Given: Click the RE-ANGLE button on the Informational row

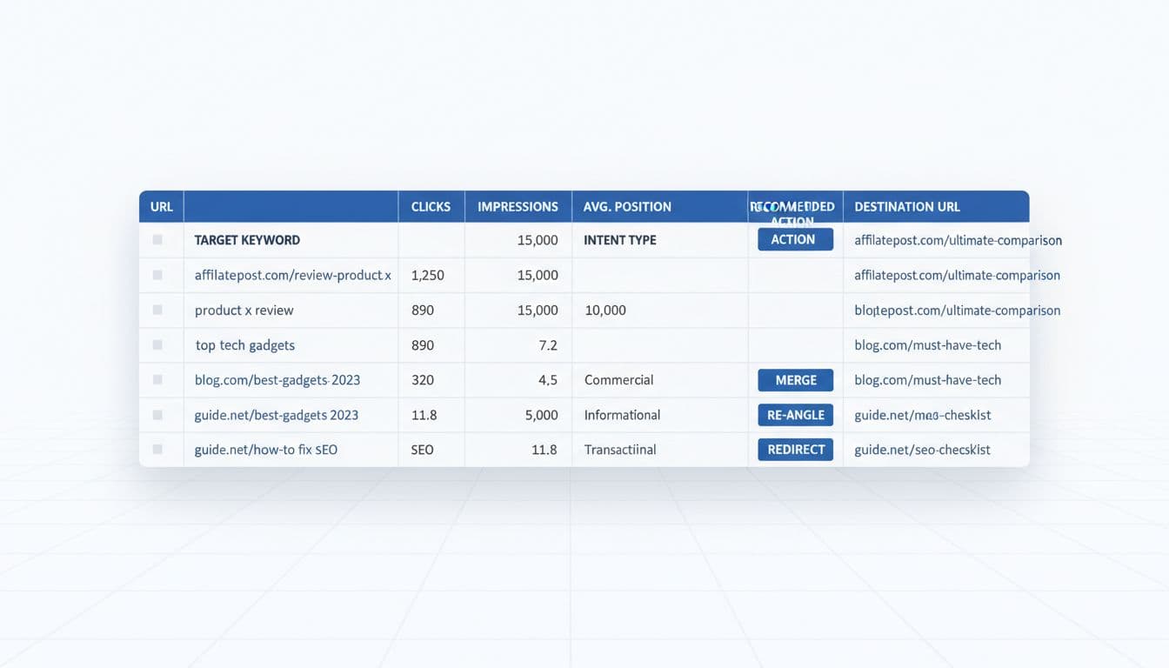Looking at the screenshot, I should 794,415.
